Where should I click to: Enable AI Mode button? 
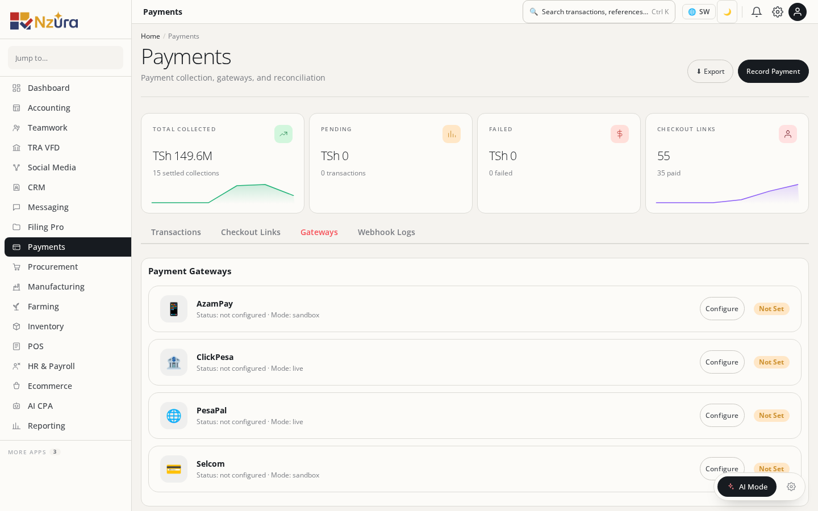click(x=747, y=487)
